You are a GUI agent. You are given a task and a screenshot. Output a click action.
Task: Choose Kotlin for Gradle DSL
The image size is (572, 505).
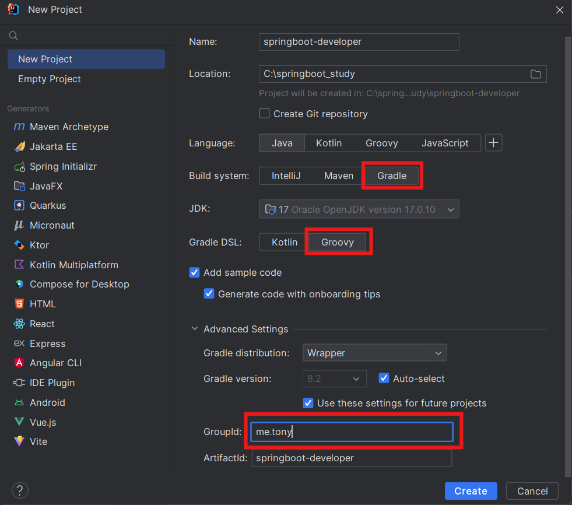284,242
